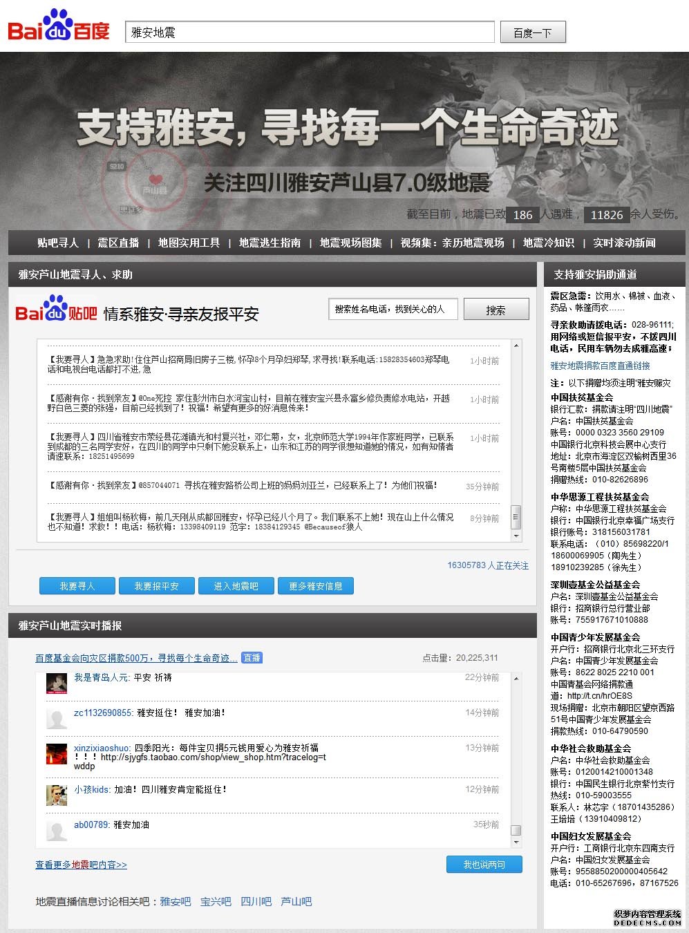This screenshot has height=933, width=689.
Task: Click the Baidu Tieba logo
Action: click(56, 310)
